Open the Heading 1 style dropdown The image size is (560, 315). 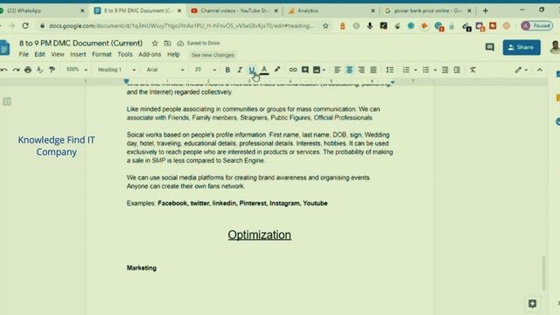[116, 70]
